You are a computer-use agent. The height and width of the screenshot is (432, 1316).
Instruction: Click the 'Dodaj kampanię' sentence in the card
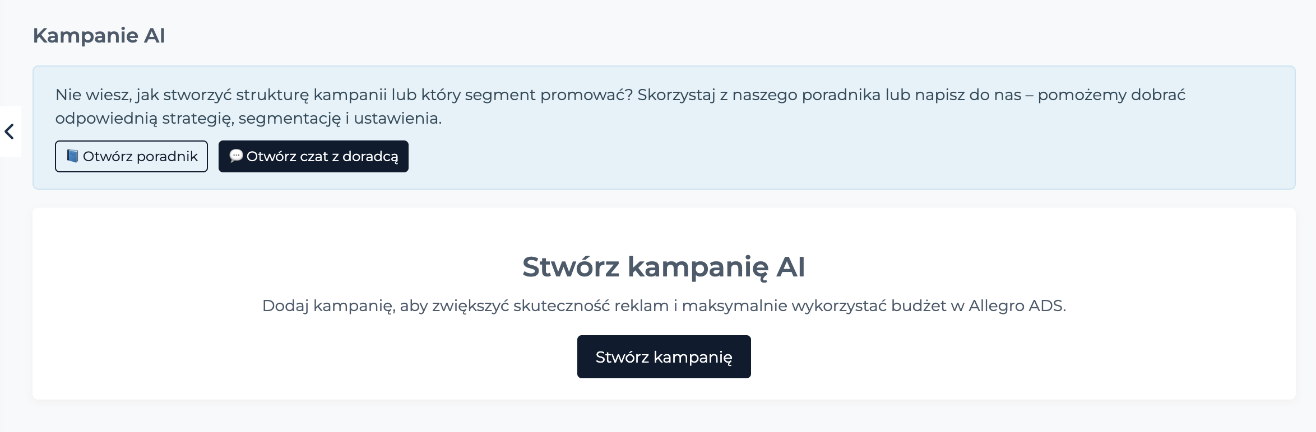664,306
